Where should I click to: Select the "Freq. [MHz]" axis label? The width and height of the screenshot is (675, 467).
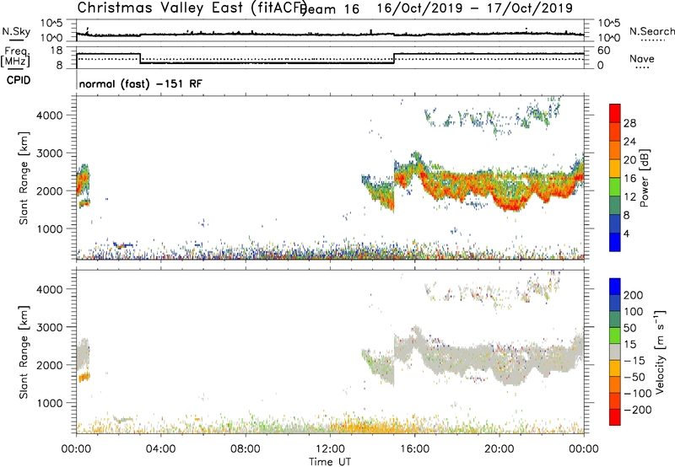pyautogui.click(x=16, y=56)
